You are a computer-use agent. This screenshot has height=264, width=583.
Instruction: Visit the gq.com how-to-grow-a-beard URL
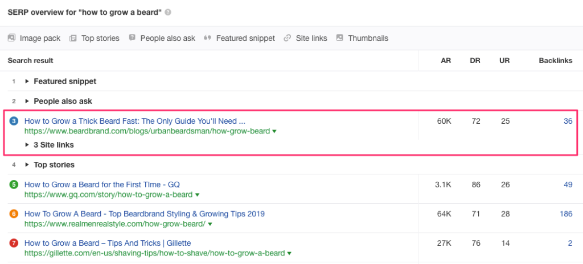[108, 195]
